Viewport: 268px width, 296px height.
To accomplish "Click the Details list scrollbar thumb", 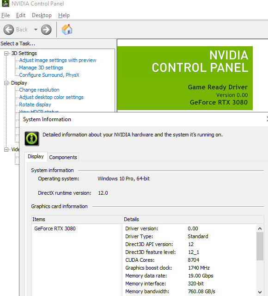I will [260, 247].
